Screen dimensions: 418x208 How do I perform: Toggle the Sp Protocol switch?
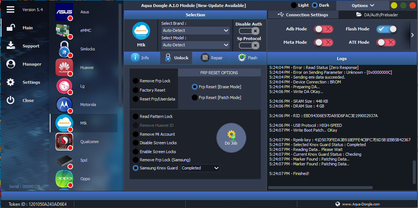[x=249, y=46]
